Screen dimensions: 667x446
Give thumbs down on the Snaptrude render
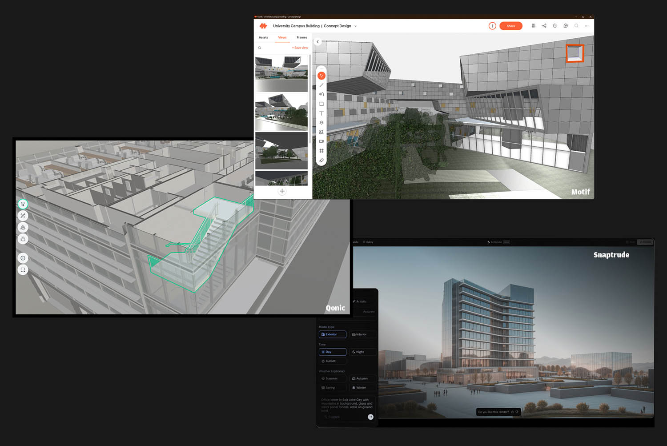(x=517, y=412)
